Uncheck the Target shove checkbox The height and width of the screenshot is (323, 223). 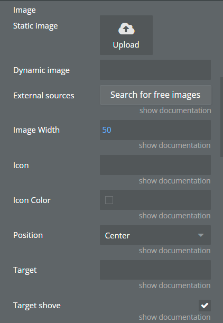tap(205, 306)
